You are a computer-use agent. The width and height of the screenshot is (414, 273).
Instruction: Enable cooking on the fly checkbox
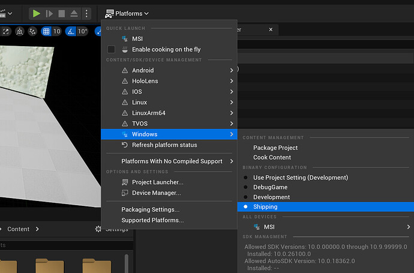(111, 49)
